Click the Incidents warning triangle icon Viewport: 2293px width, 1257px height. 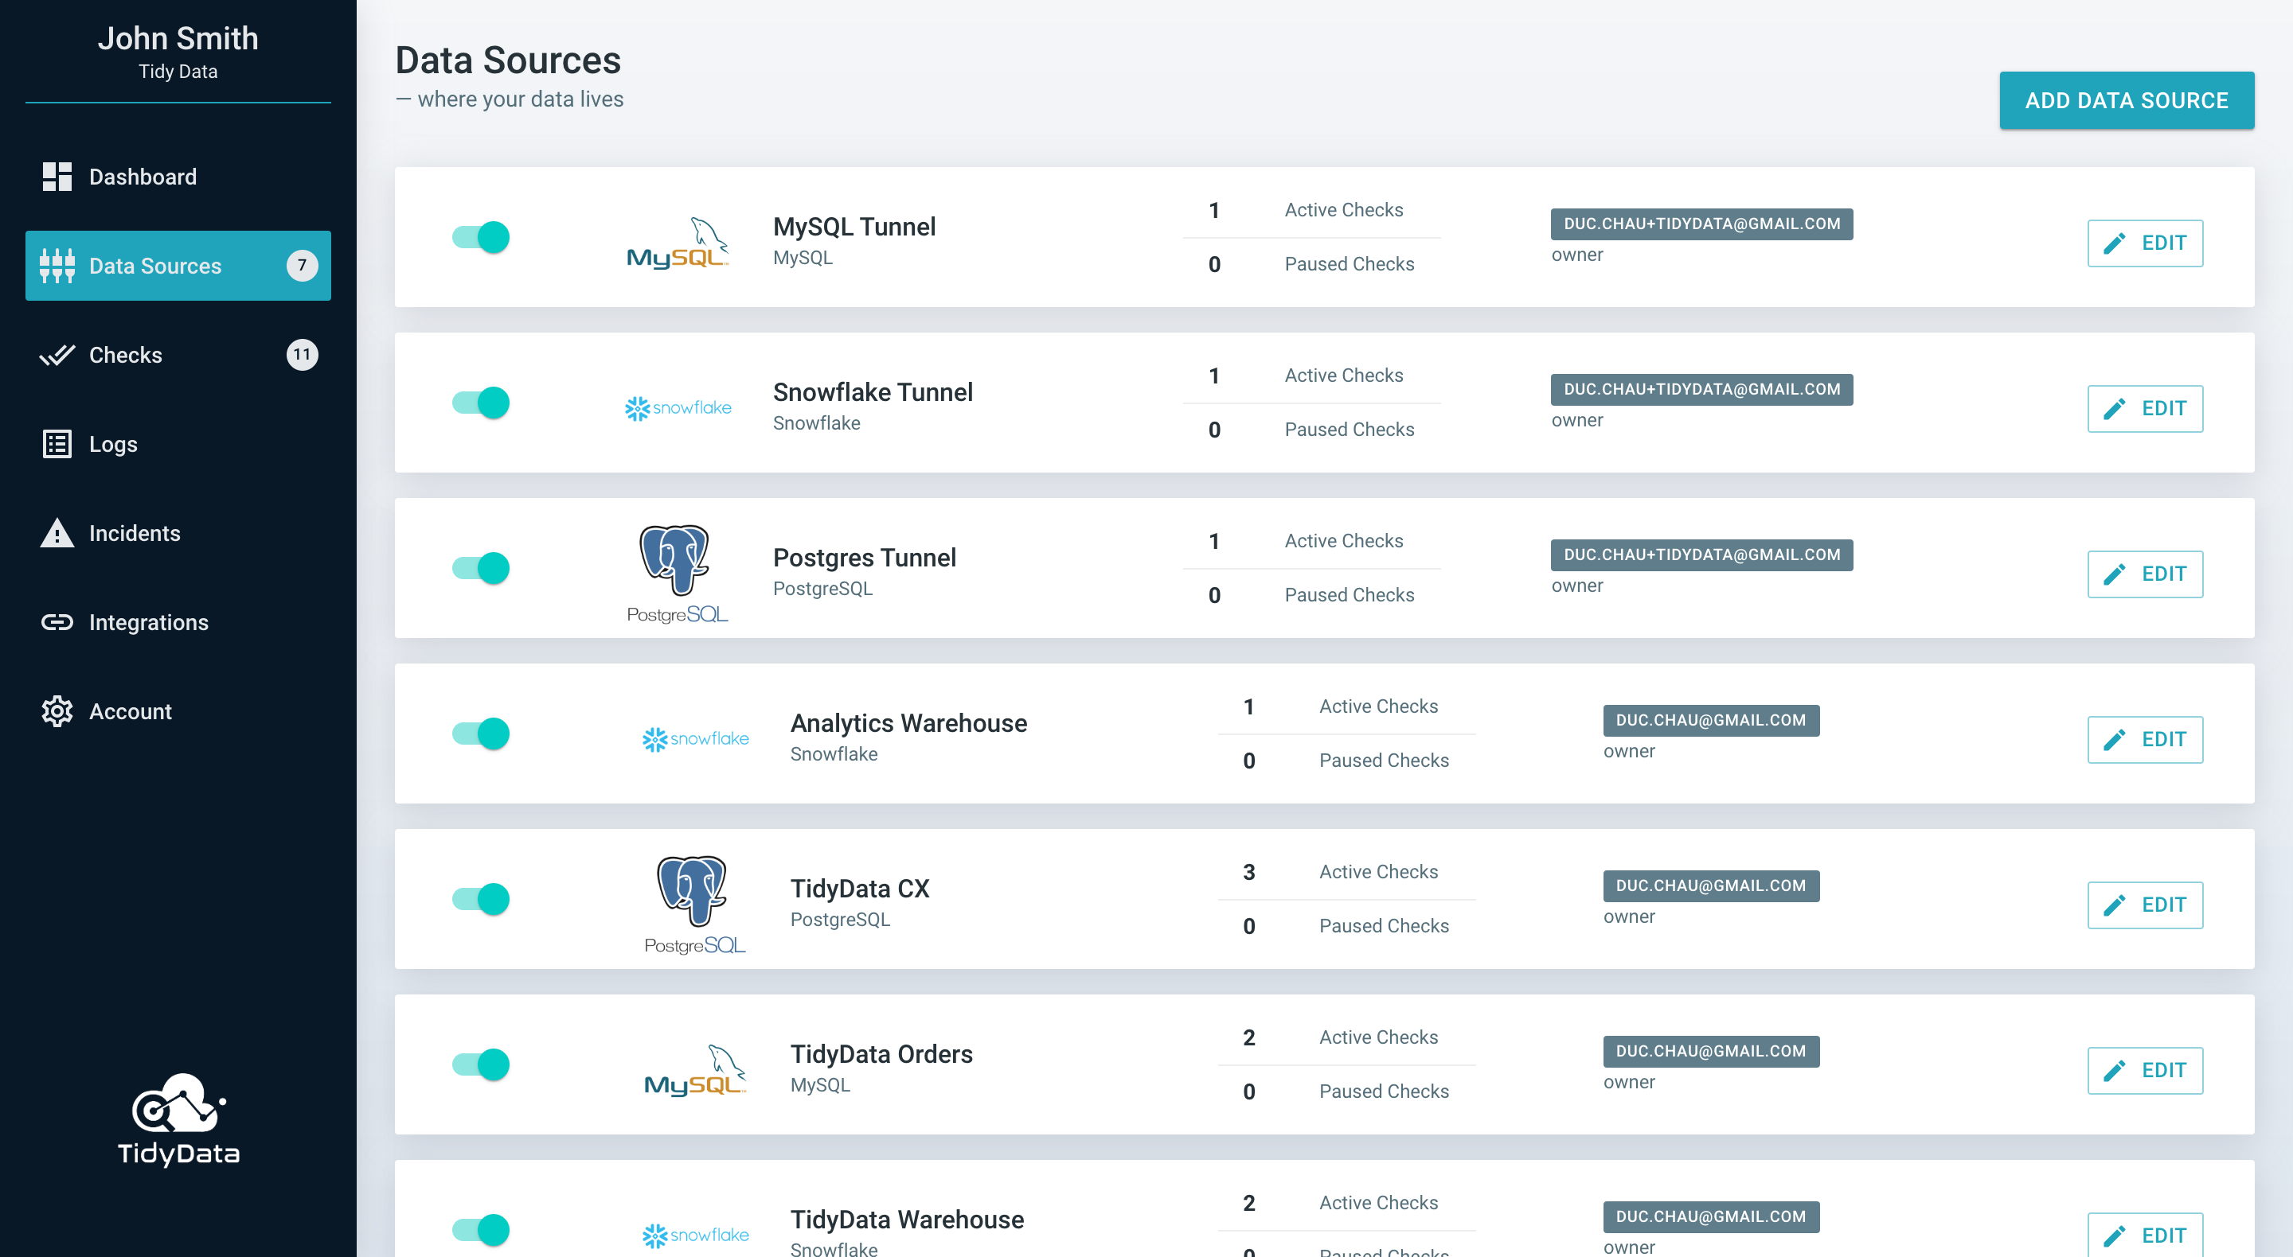57,533
